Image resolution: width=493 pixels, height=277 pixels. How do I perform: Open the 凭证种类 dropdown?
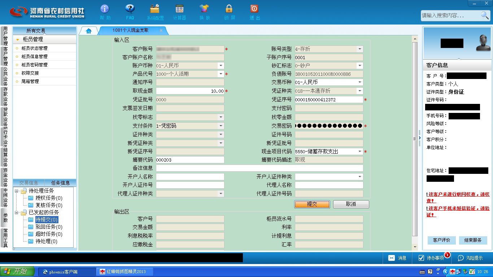pos(360,91)
